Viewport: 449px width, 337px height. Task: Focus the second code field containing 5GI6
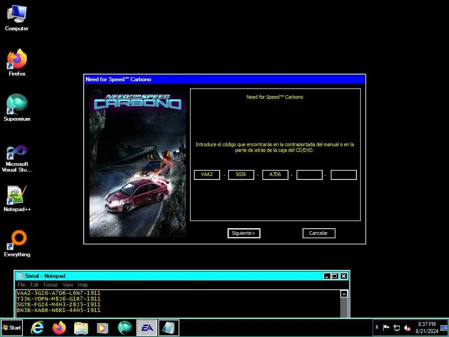point(241,175)
